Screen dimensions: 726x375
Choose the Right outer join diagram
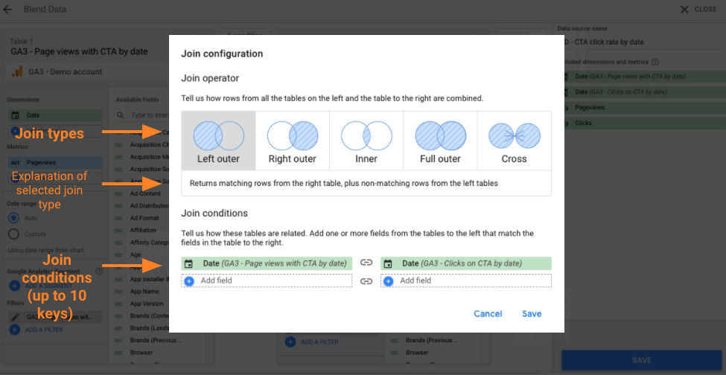tap(292, 141)
